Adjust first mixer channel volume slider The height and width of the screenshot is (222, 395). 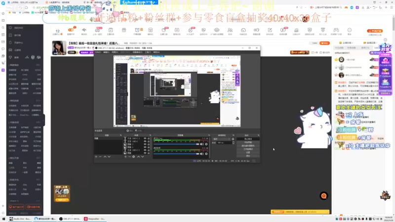pyautogui.click(x=176, y=144)
